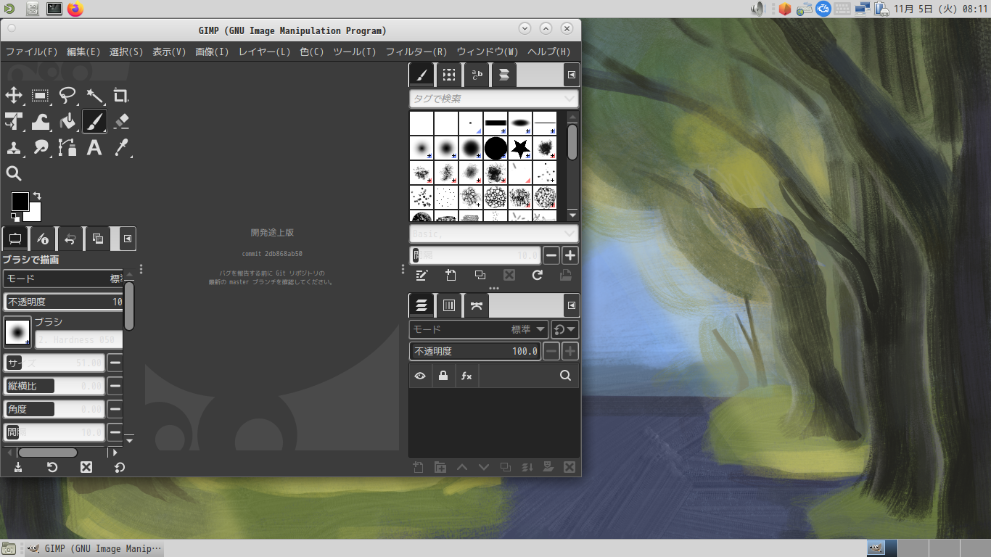Click the foreground color black swatch
Viewport: 991px width, 557px height.
tap(20, 201)
